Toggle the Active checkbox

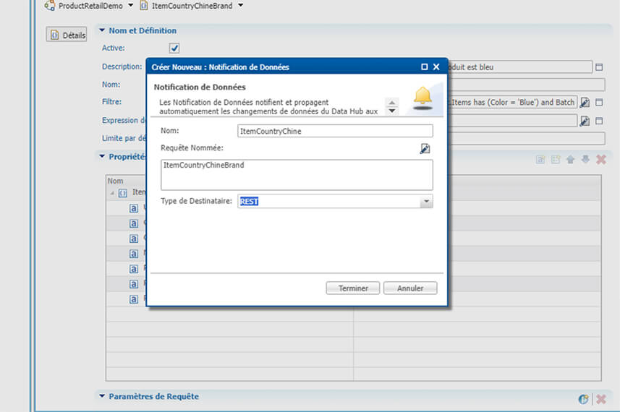click(x=174, y=48)
